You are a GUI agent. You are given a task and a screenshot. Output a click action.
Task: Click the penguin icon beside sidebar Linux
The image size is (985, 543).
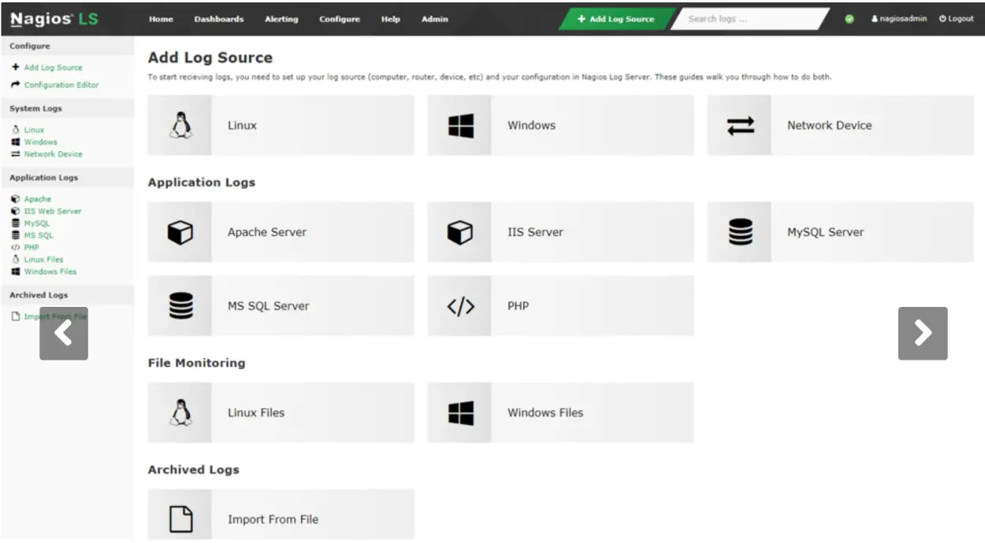(16, 130)
